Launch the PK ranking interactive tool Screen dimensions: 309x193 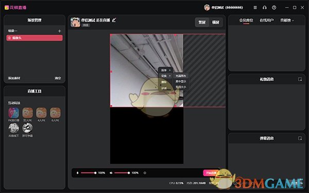(14, 114)
